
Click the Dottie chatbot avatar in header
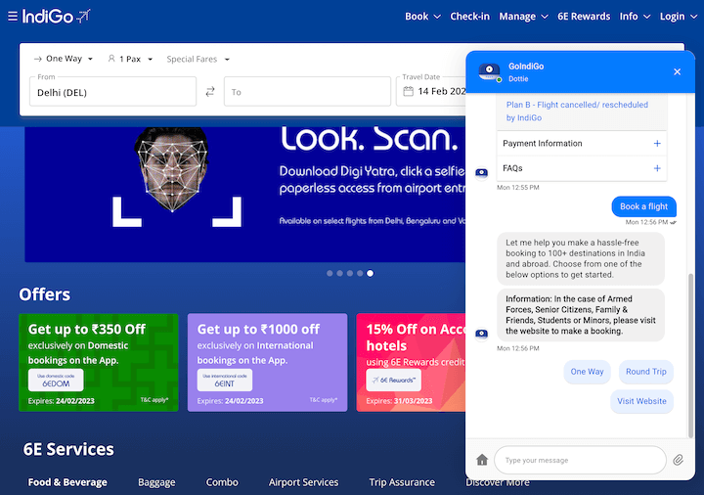[x=490, y=71]
